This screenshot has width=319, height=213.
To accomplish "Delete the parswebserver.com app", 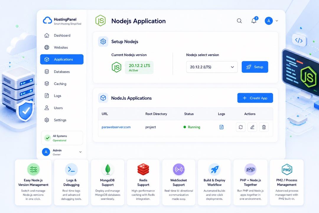I will 264,127.
